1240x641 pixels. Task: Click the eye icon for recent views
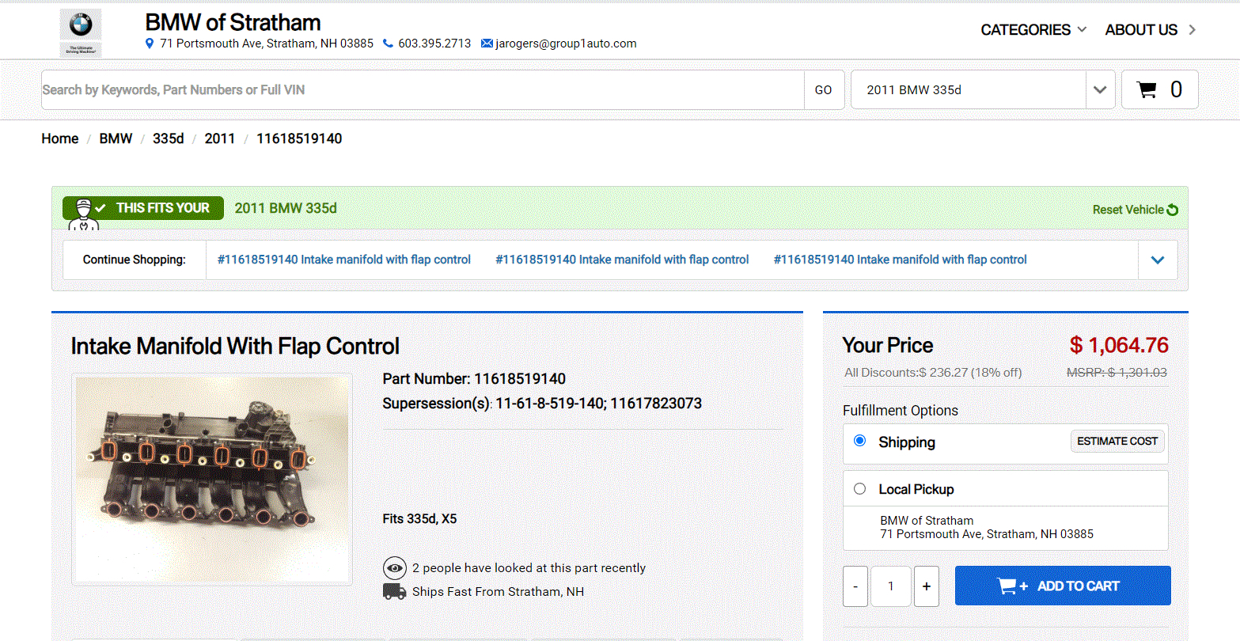[x=394, y=568]
